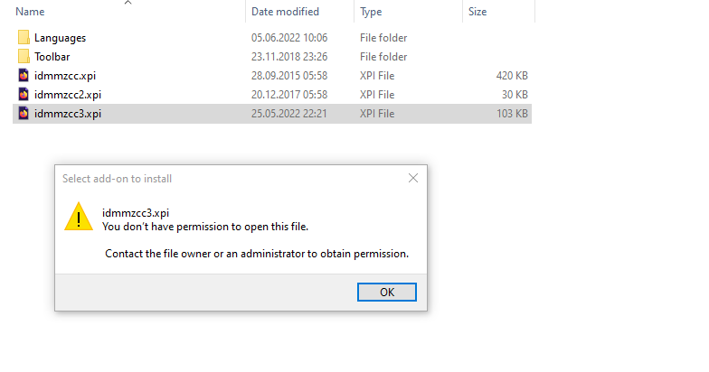Select the idmmzcc.xpi file name

pos(64,76)
